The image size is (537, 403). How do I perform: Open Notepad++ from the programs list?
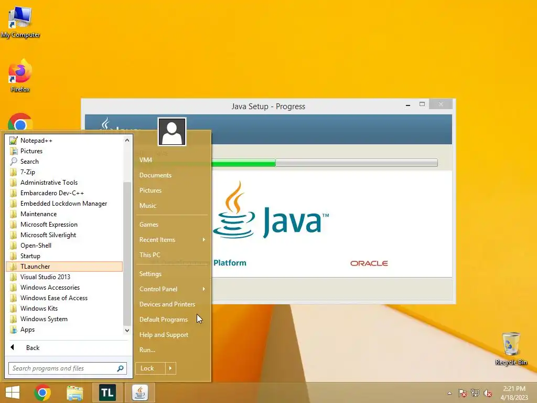[x=64, y=141]
